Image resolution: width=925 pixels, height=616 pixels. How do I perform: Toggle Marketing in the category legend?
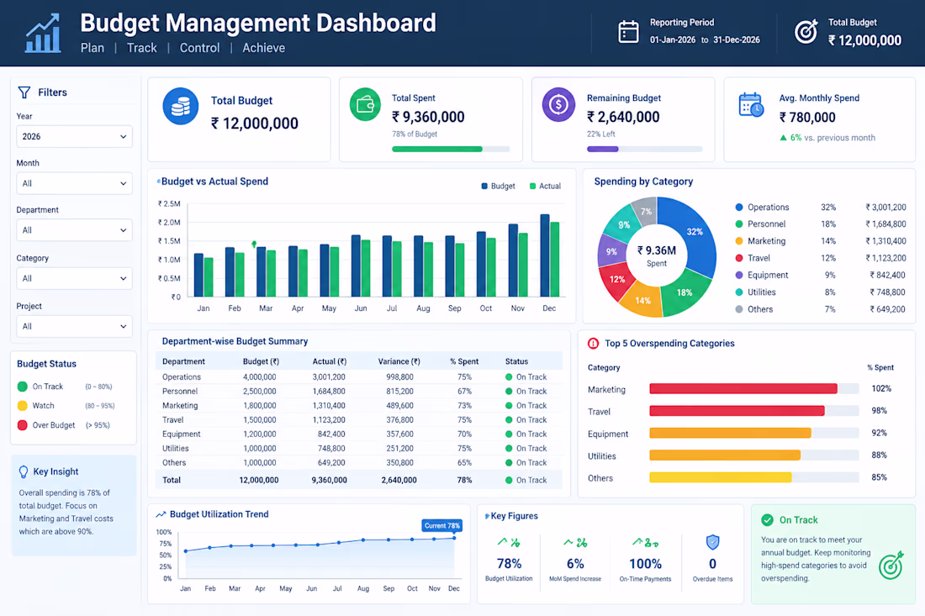760,241
